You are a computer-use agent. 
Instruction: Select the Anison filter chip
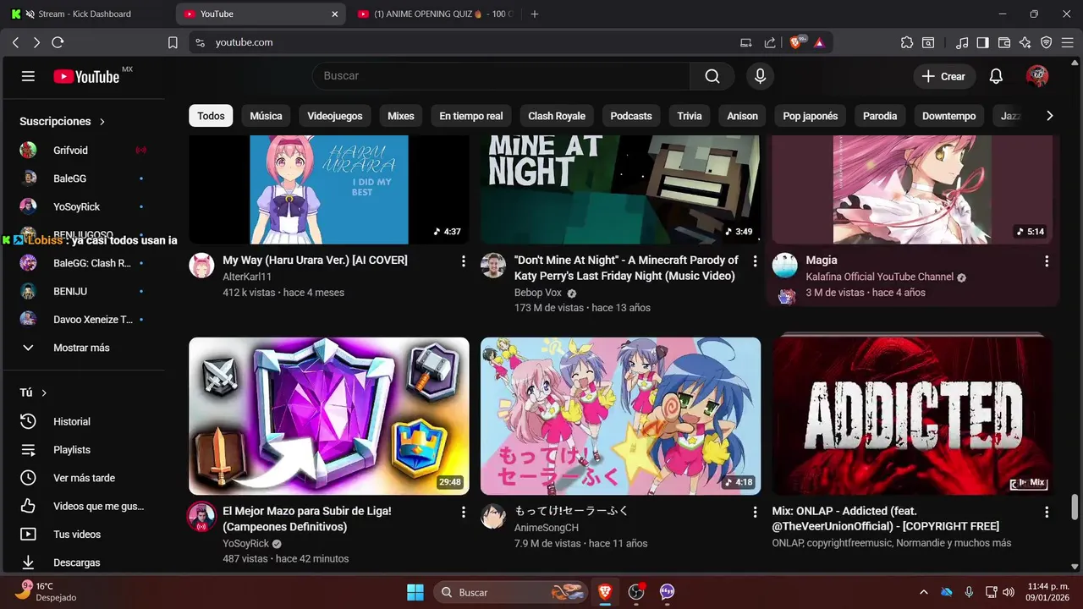(742, 116)
